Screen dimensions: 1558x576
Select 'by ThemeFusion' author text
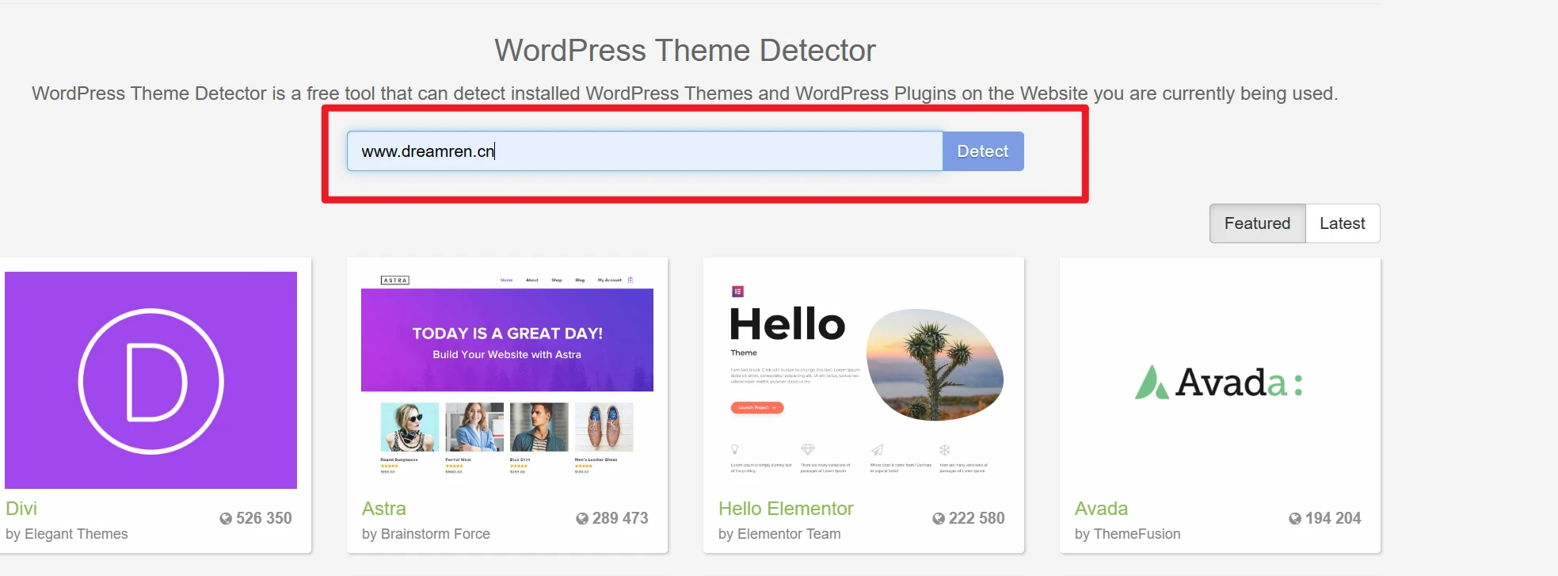(x=1127, y=534)
